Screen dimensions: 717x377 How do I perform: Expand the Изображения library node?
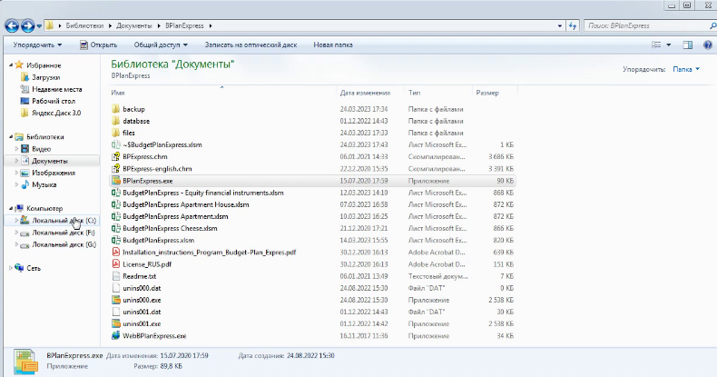coord(16,173)
